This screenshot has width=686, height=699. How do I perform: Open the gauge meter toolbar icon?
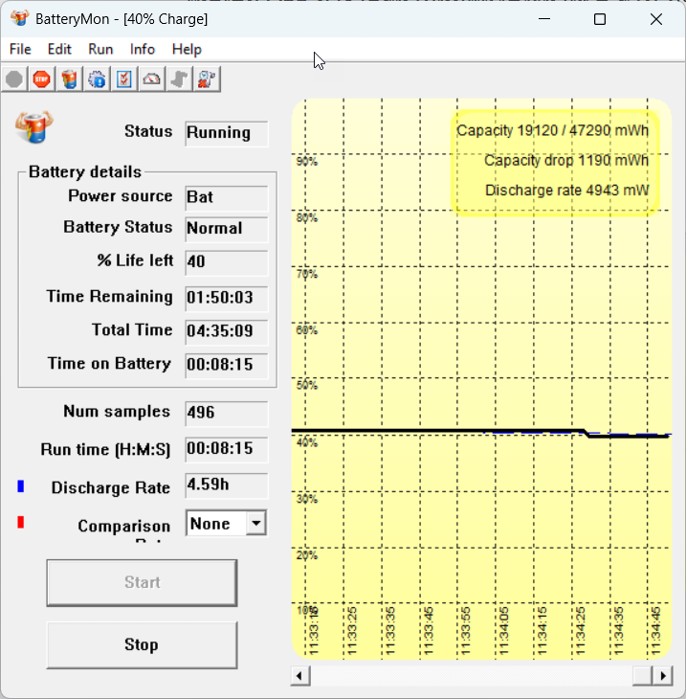151,79
